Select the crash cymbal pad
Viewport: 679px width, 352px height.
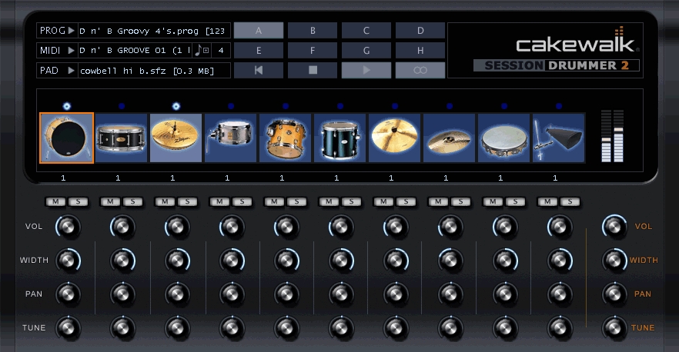(x=394, y=138)
